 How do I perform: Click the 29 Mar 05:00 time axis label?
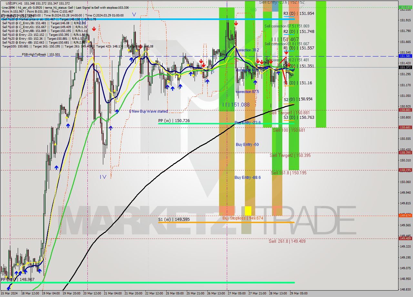tap(298, 294)
